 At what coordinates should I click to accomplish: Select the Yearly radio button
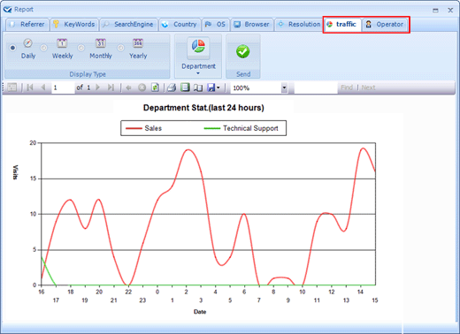pos(120,48)
